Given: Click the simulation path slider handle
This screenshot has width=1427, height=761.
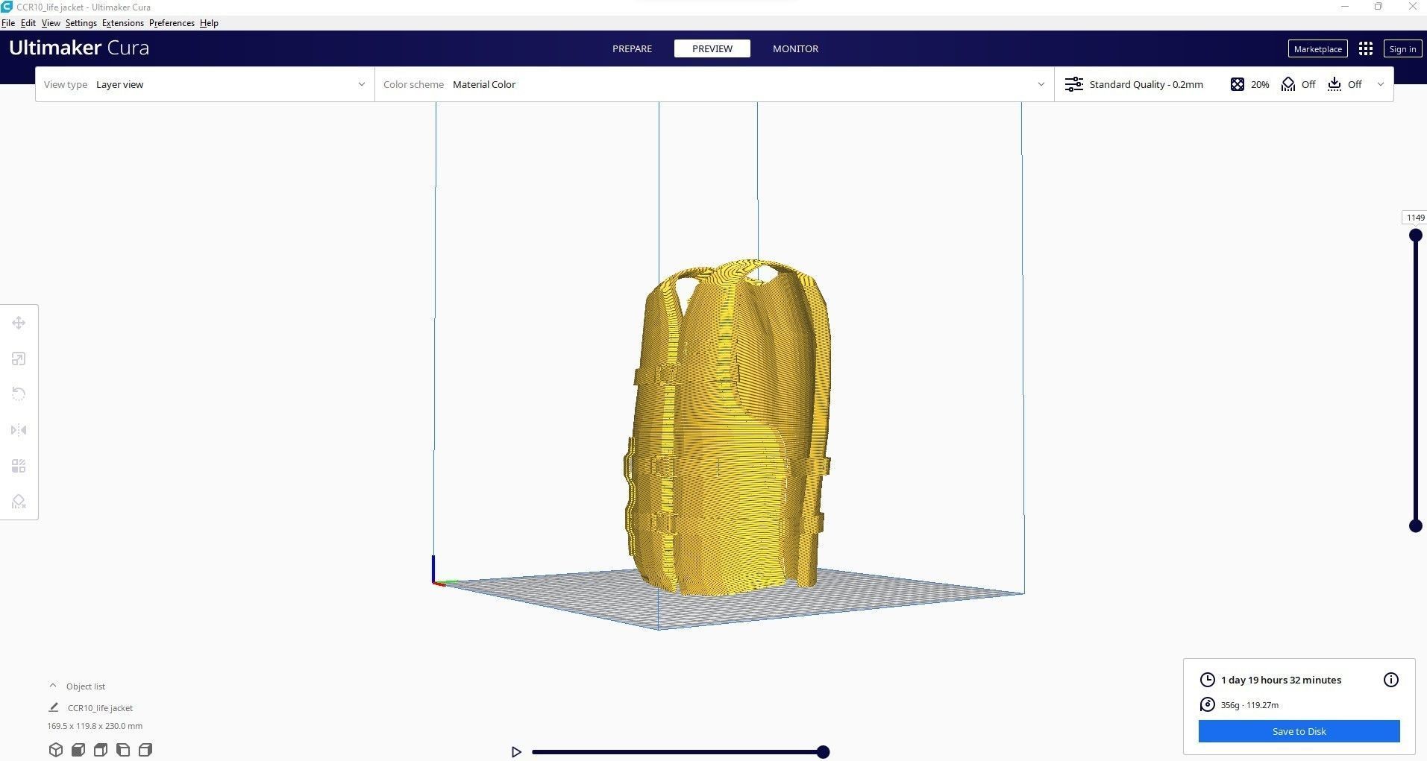Looking at the screenshot, I should click(823, 752).
